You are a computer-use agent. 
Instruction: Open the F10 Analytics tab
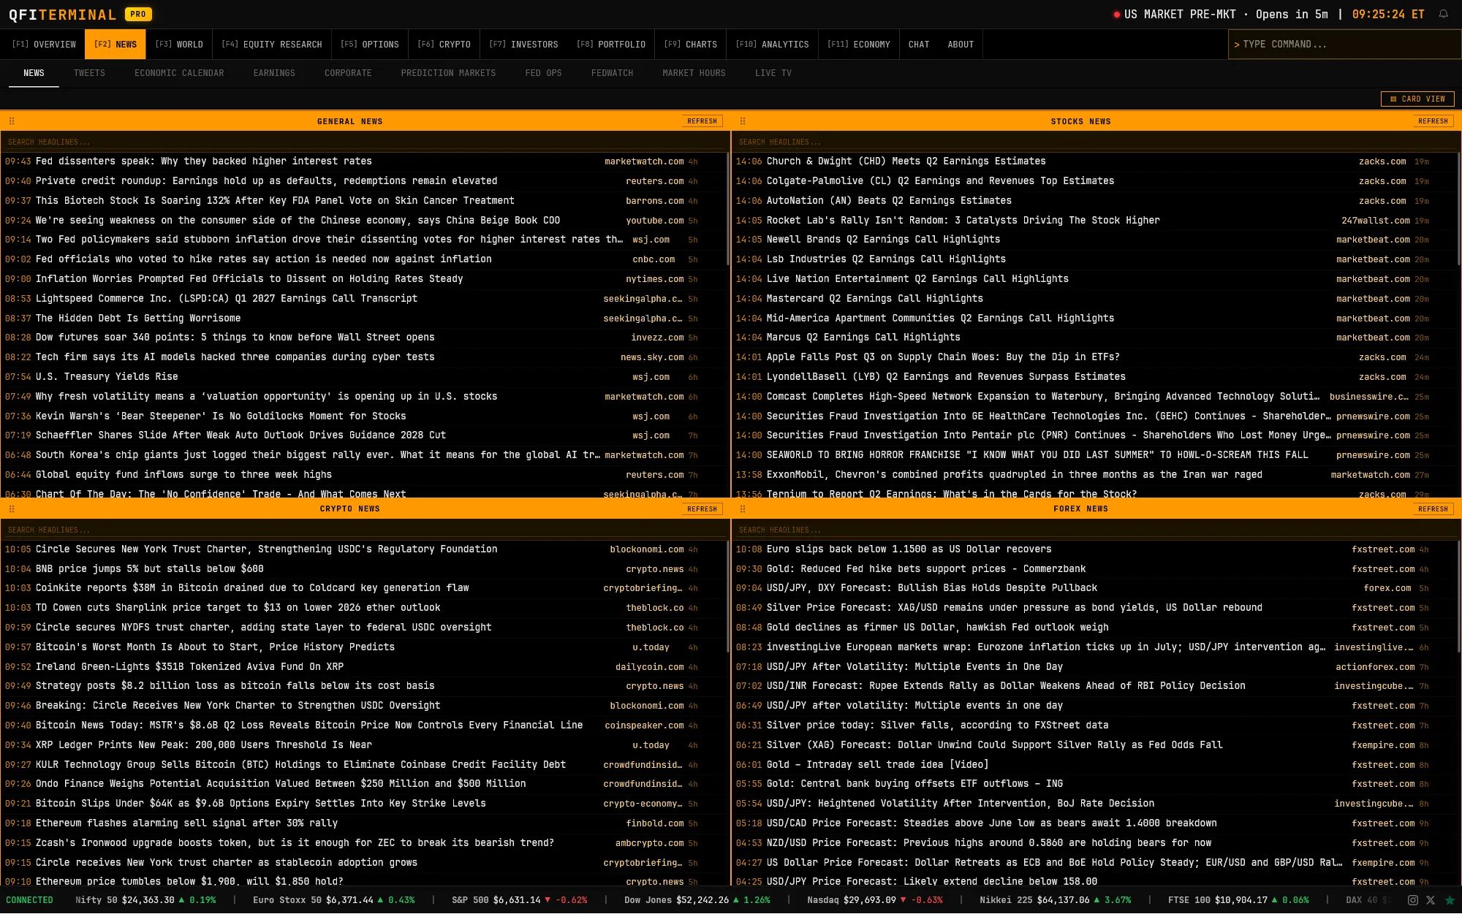coord(772,45)
